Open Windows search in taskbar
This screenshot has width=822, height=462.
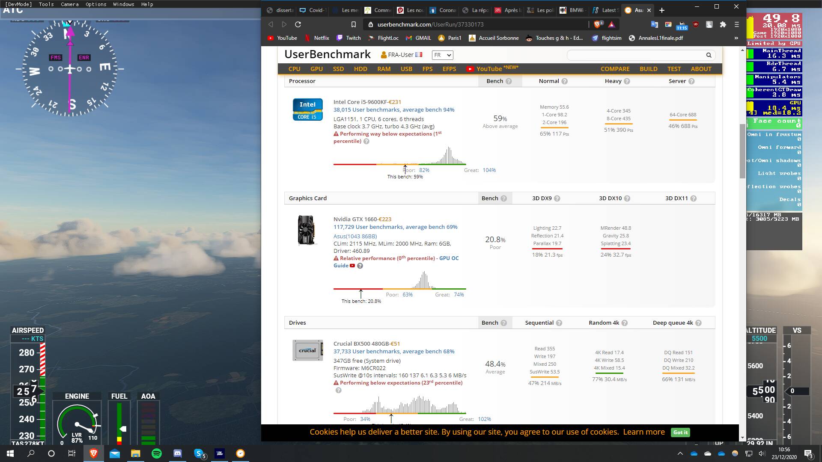[31, 453]
